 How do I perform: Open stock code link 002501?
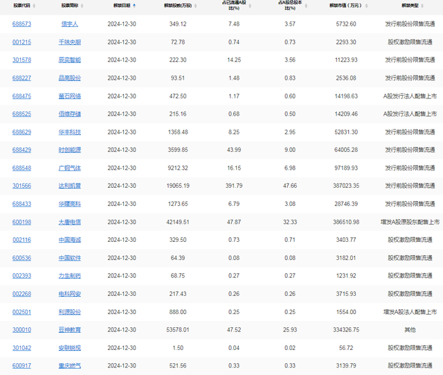[x=21, y=312]
